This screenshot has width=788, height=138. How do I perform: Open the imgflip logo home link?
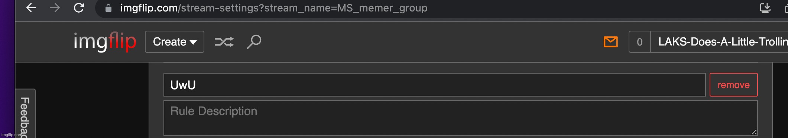tap(105, 42)
